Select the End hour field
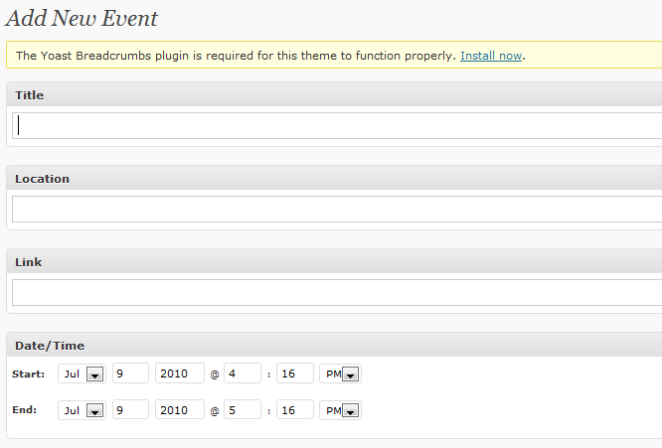 pyautogui.click(x=243, y=409)
